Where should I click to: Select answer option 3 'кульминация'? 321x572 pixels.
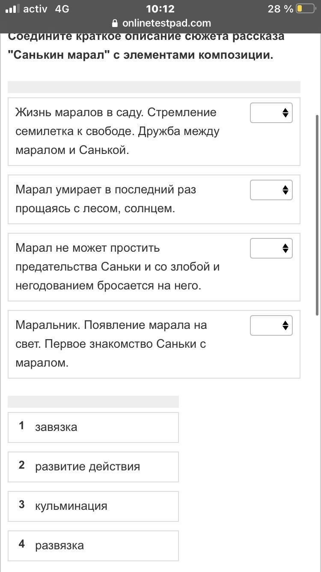[93, 506]
